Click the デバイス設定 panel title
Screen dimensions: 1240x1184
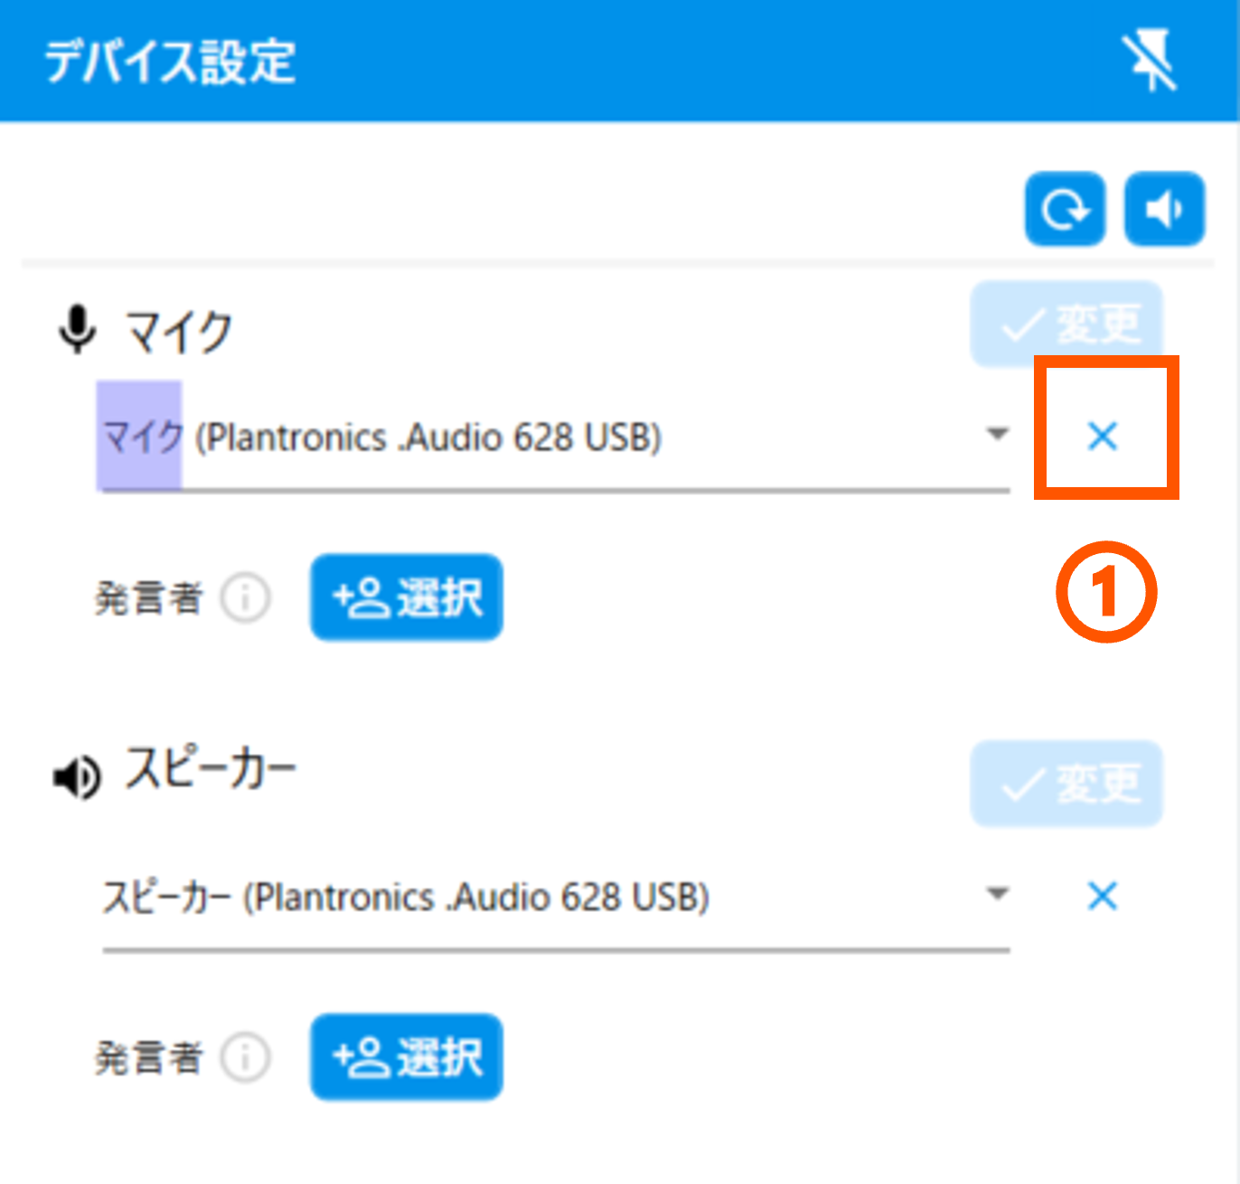[x=170, y=61]
